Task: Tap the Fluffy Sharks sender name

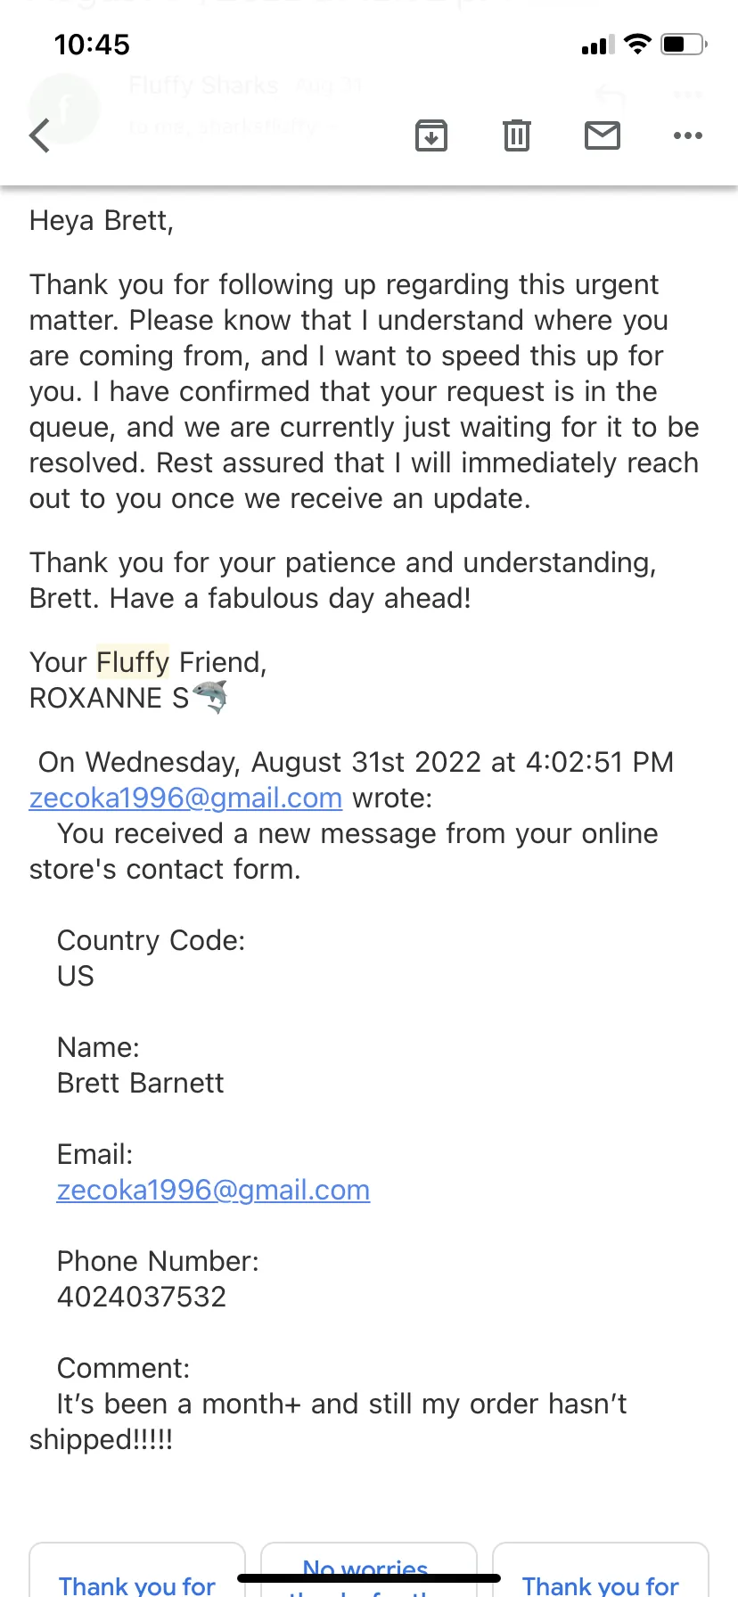Action: coord(204,86)
